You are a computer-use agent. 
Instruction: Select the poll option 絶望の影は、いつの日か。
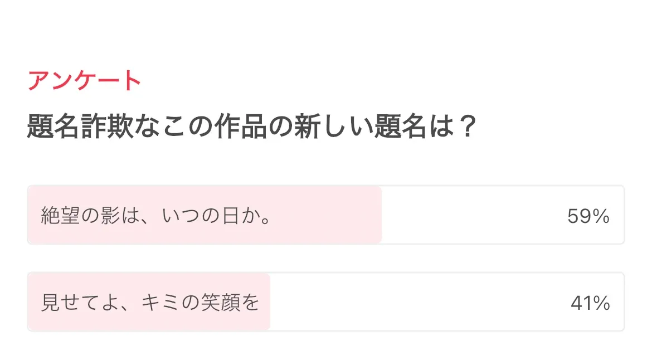pyautogui.click(x=157, y=216)
